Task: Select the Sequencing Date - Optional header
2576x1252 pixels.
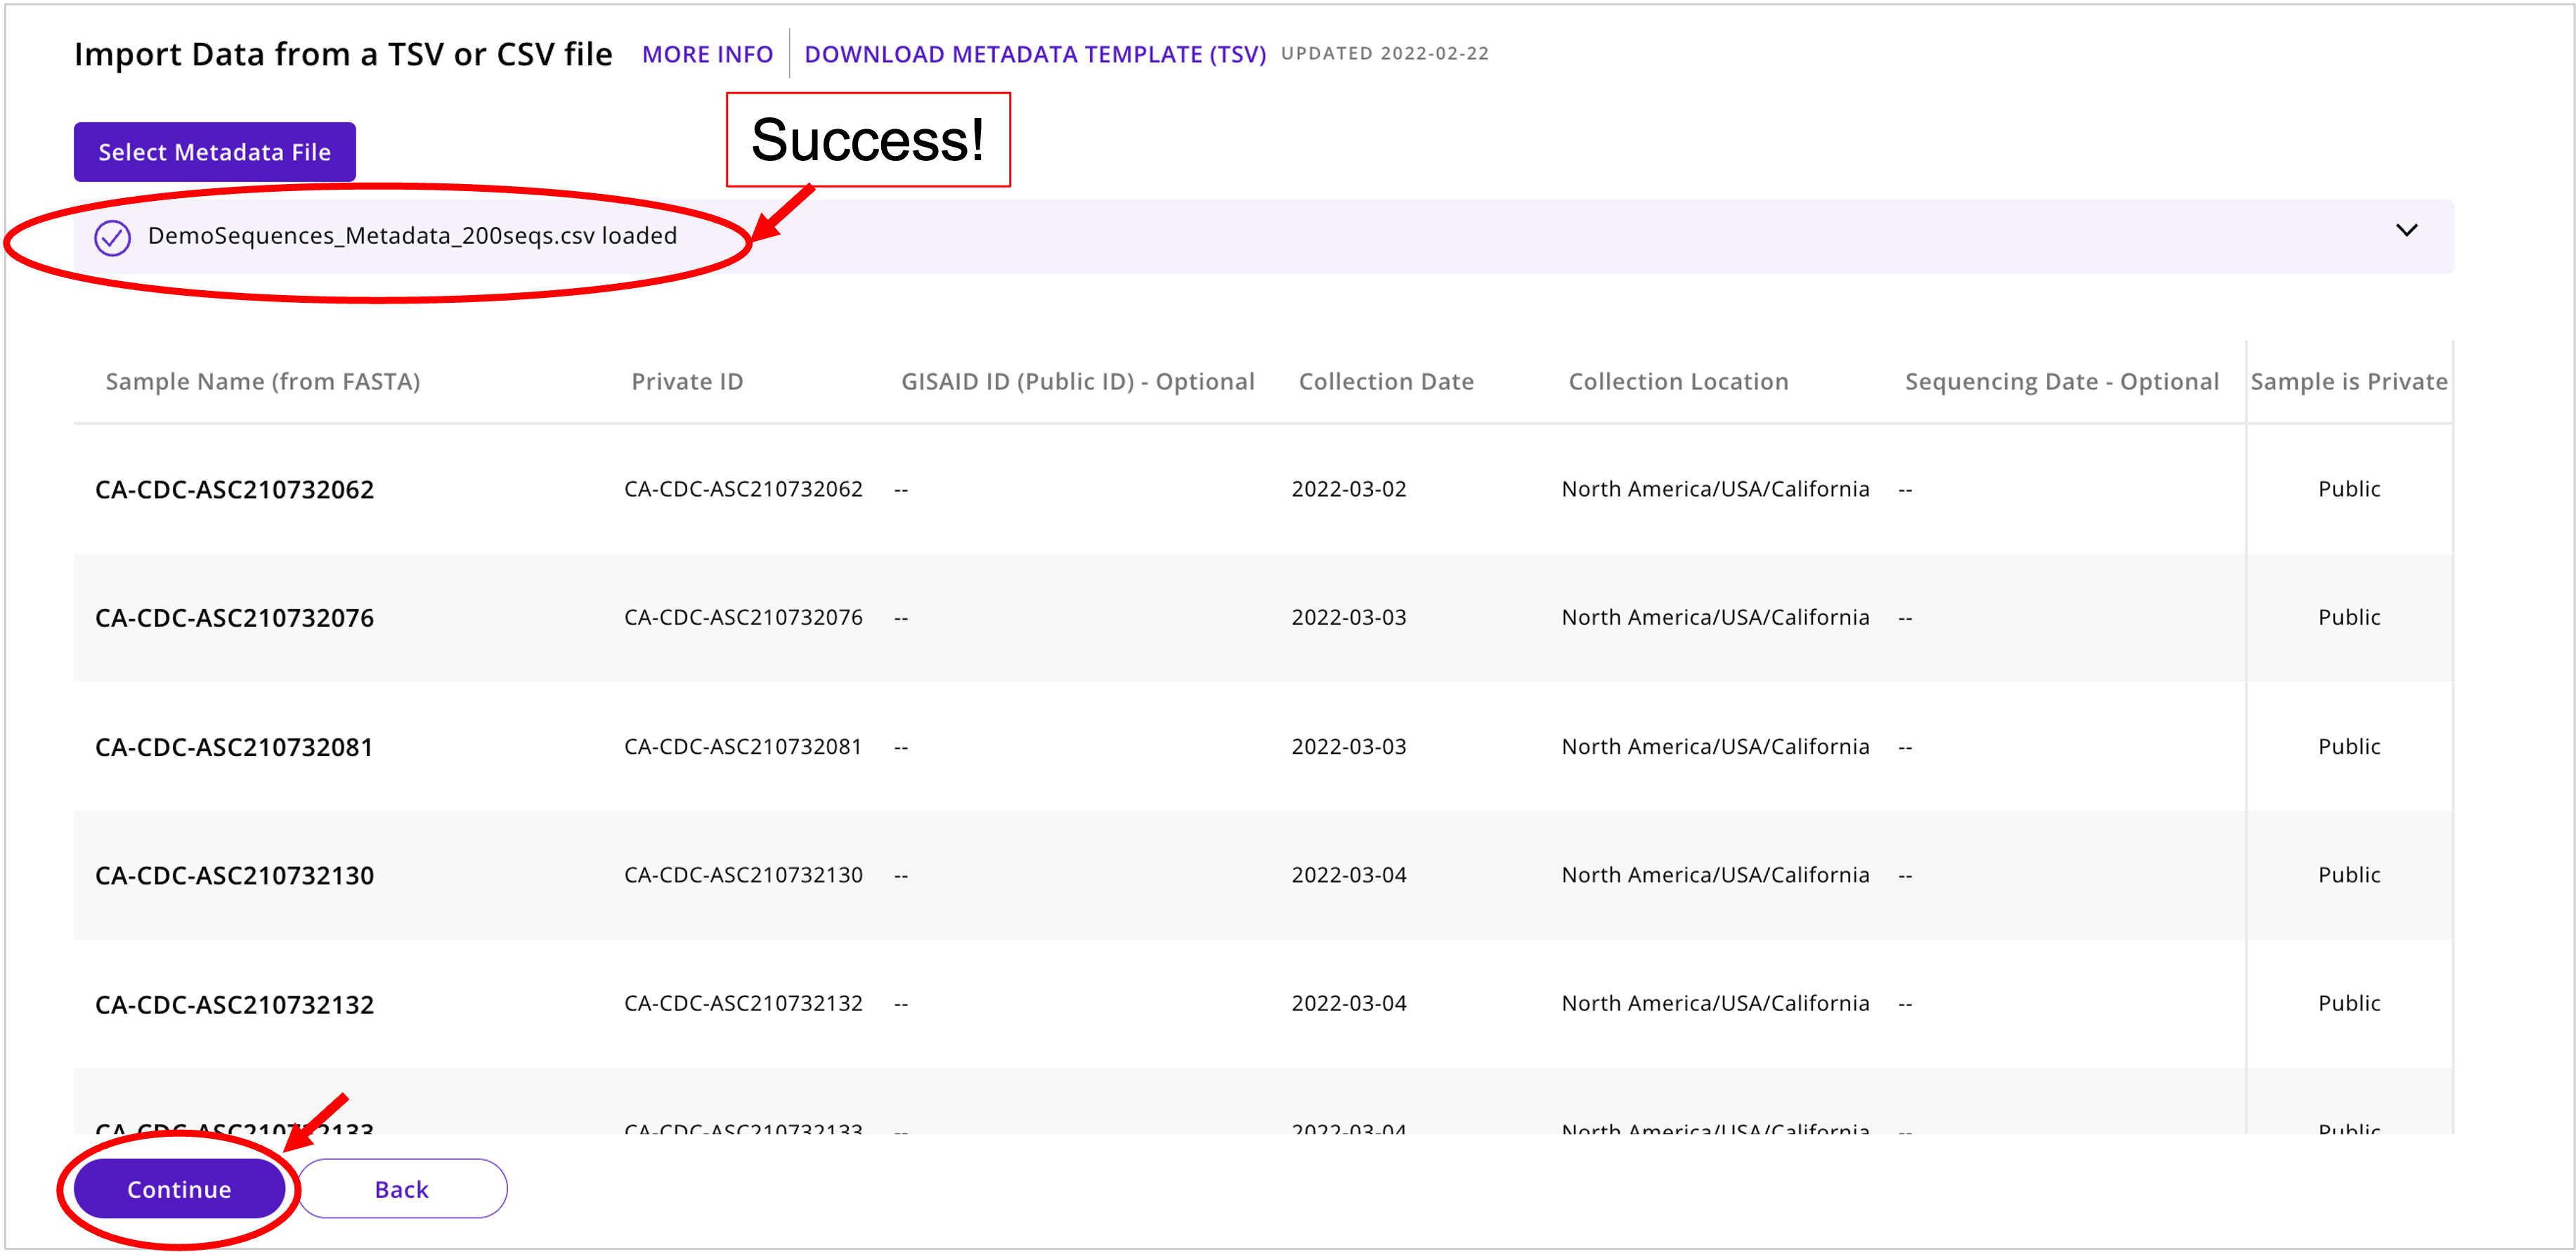Action: (2061, 381)
